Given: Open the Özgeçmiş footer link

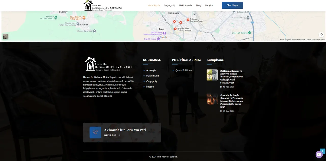Looking at the screenshot, I should coord(152,81).
